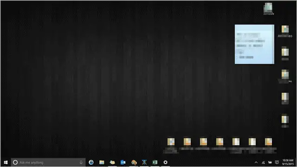Viewport: 297px width, 167px height.
Task: Launch the paint palette app on the taskbar
Action: (134, 162)
